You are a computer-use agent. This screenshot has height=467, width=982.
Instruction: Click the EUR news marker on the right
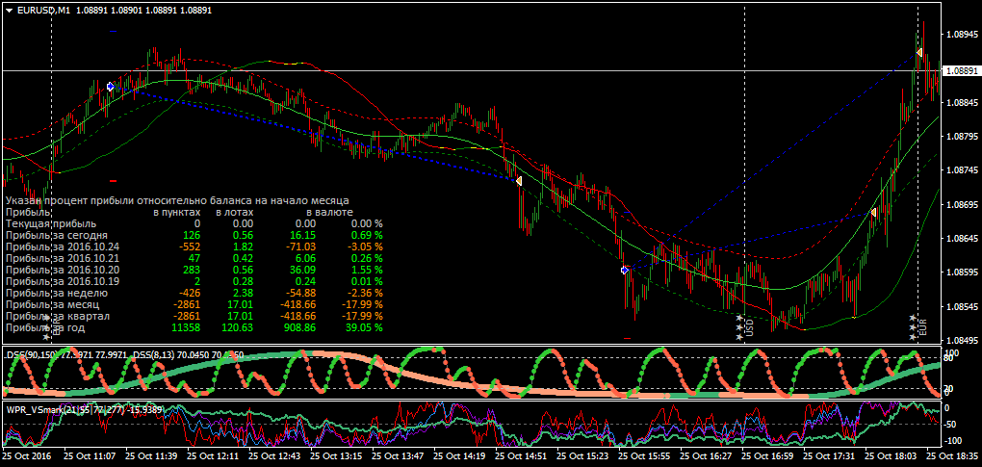point(918,326)
